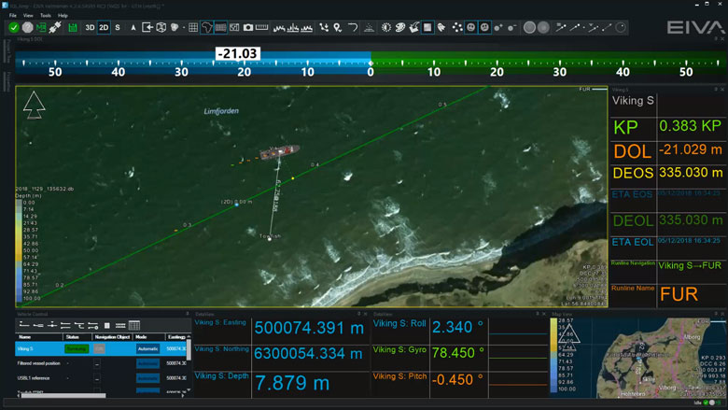Image resolution: width=728 pixels, height=410 pixels.
Task: Click the green checkmark status icon
Action: coord(14,28)
